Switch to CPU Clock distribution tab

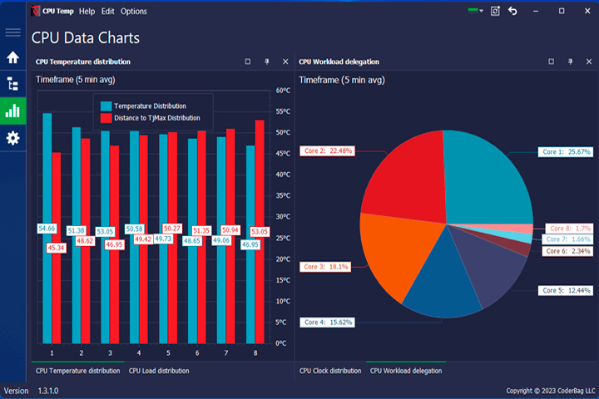(330, 371)
